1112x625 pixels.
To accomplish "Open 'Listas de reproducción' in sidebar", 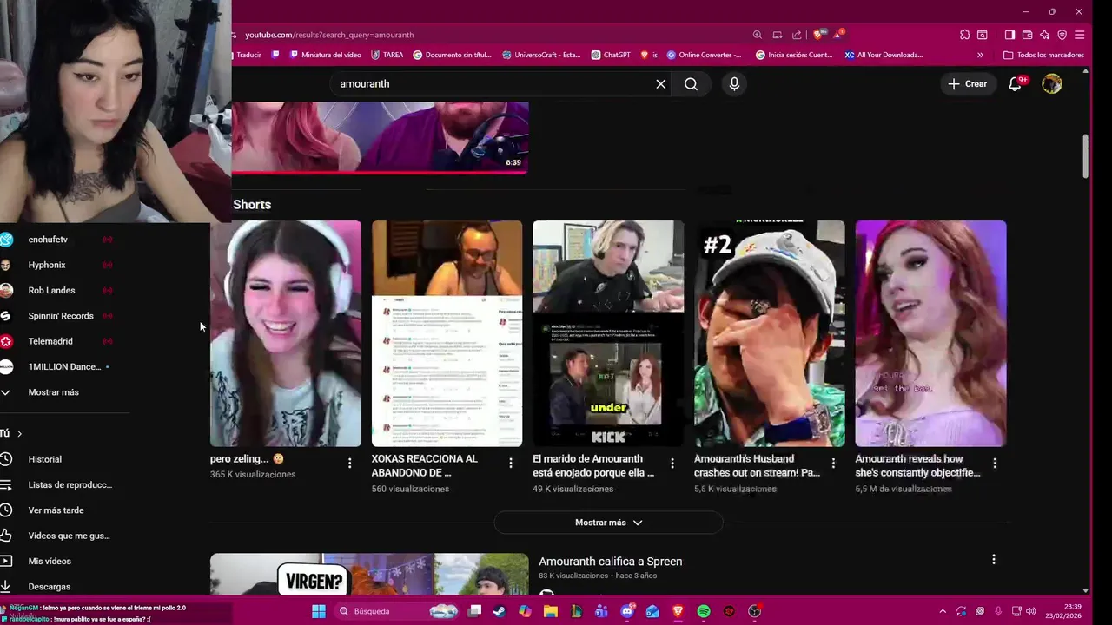I will 69,484.
